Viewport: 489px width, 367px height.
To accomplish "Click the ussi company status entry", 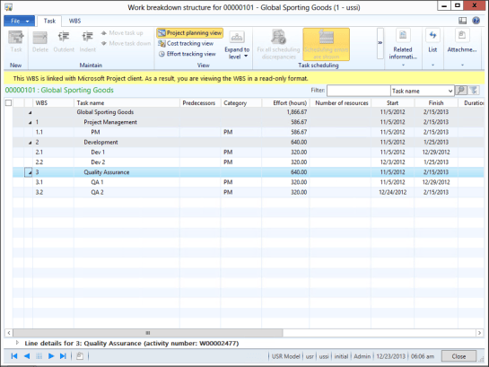I will click(x=324, y=356).
